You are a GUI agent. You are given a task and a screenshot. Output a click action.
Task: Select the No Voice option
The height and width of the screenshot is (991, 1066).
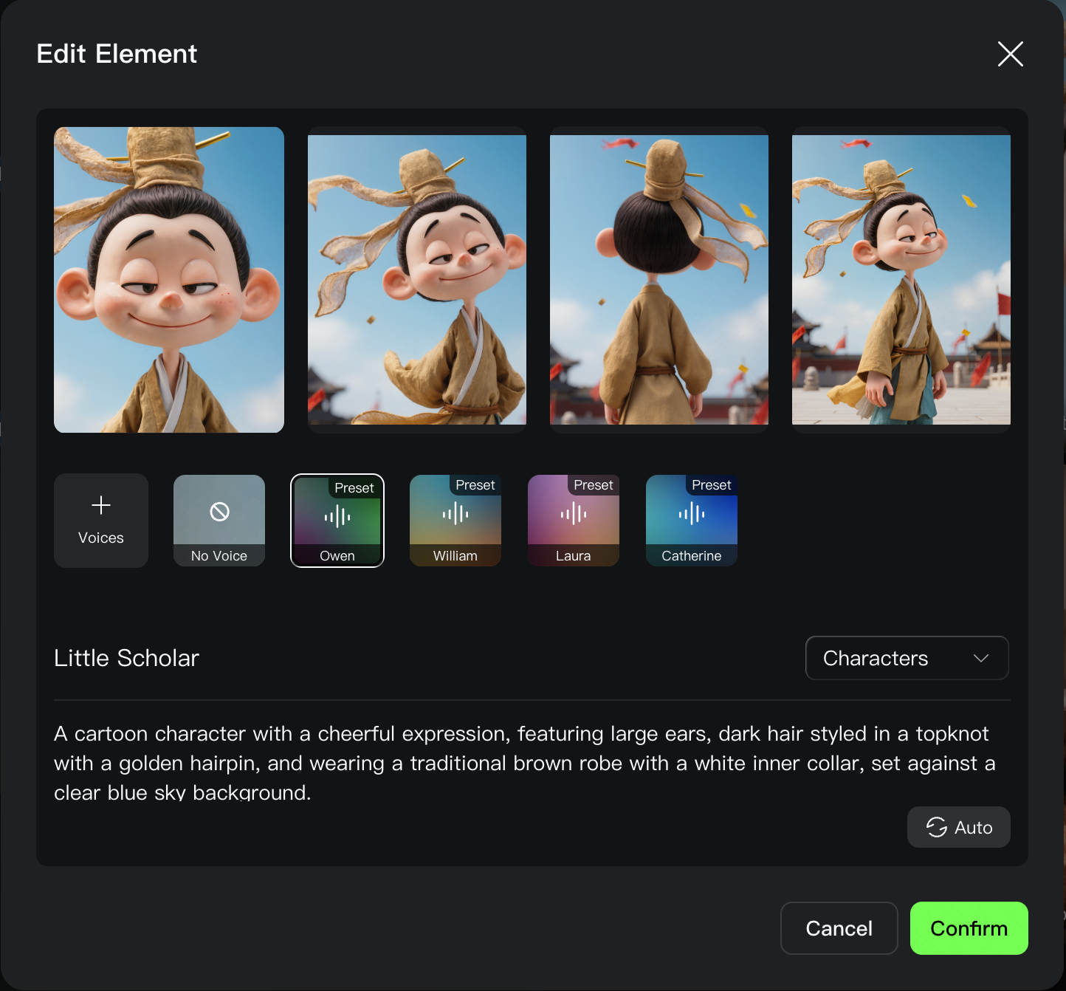pos(219,521)
